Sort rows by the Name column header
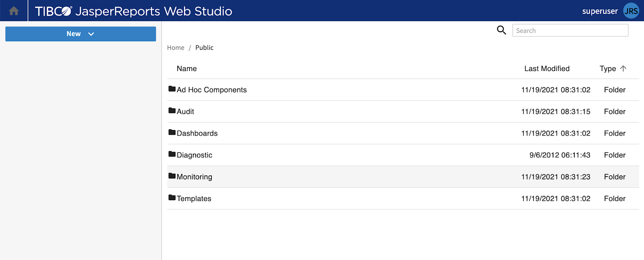The height and width of the screenshot is (260, 644). coord(186,68)
